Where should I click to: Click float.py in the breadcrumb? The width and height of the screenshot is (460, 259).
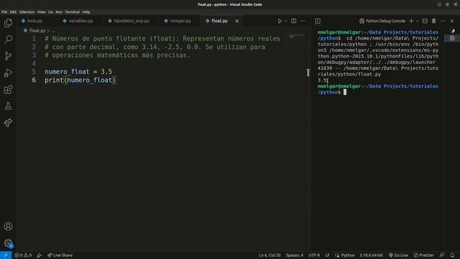click(37, 30)
